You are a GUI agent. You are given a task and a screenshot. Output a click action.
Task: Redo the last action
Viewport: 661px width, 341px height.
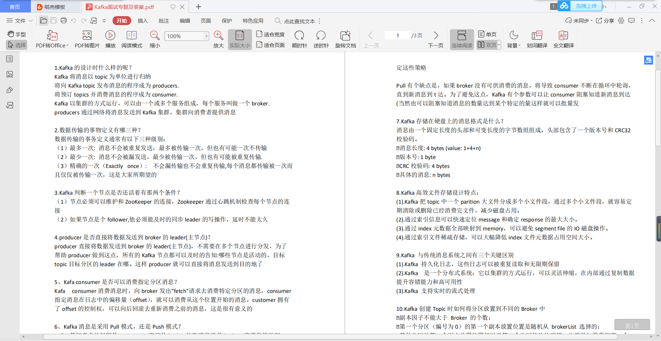(x=84, y=21)
